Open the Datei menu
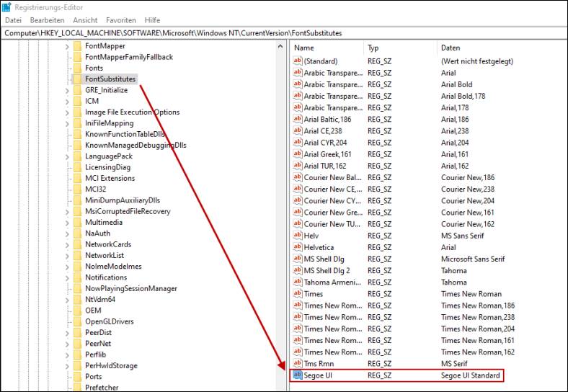Image resolution: width=568 pixels, height=392 pixels. [x=13, y=20]
